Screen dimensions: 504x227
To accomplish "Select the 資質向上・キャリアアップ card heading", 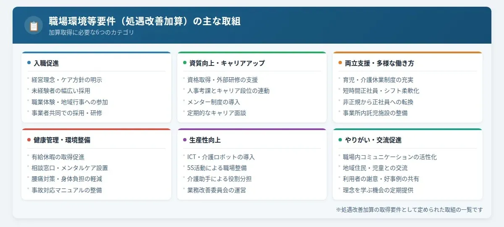I will pos(227,63).
